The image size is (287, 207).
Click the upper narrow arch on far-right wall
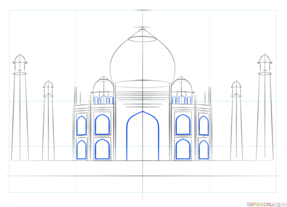204,125
